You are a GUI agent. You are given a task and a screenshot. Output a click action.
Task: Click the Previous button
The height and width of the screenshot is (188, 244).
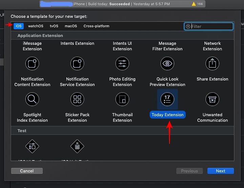coord(189,171)
